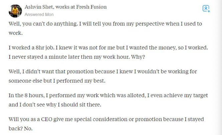Click the author name Ashvin Shet

tap(40, 7)
